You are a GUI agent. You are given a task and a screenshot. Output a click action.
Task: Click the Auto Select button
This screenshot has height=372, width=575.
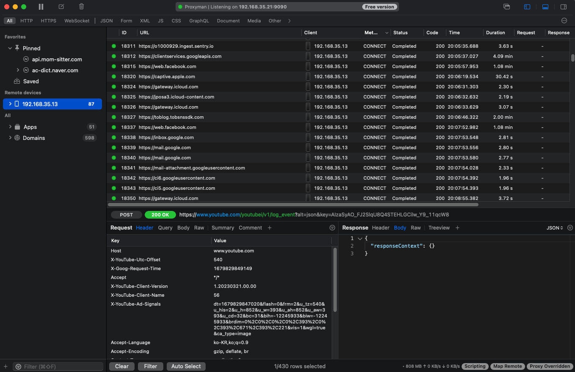186,367
